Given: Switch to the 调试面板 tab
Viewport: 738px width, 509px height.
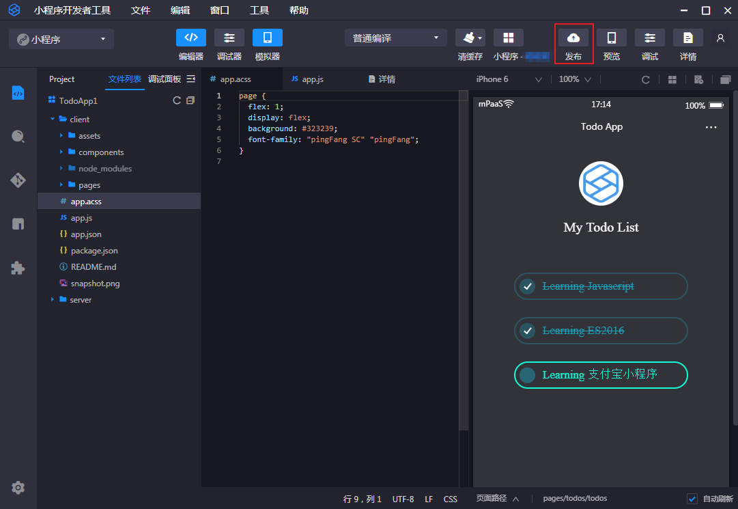Looking at the screenshot, I should [x=165, y=79].
